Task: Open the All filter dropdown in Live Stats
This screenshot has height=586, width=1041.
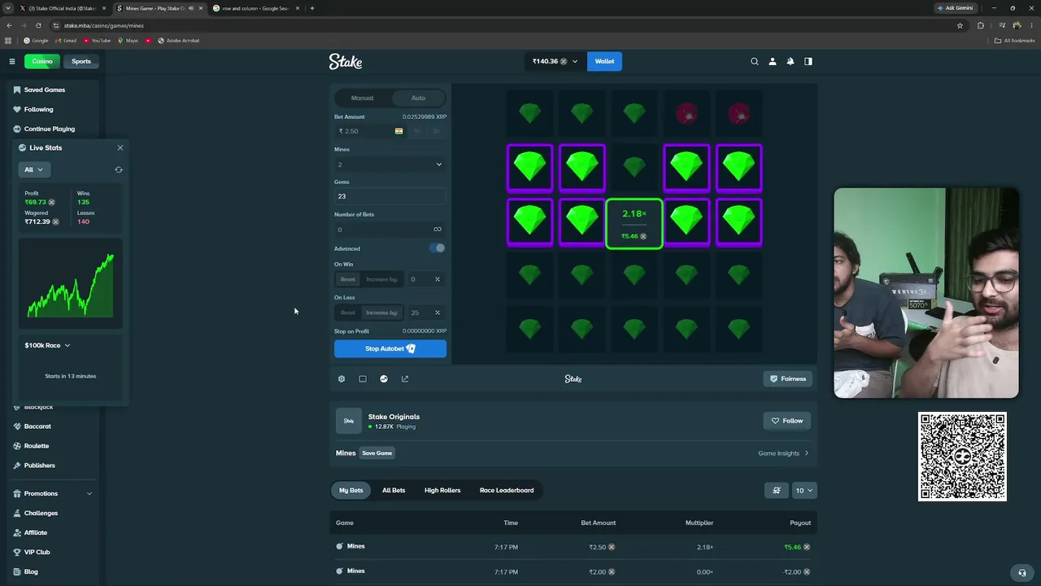Action: [x=34, y=169]
